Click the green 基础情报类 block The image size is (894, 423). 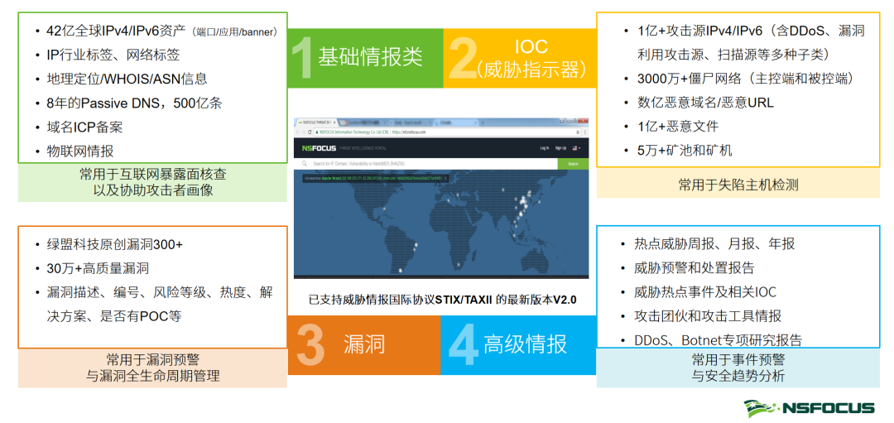pyautogui.click(x=365, y=57)
